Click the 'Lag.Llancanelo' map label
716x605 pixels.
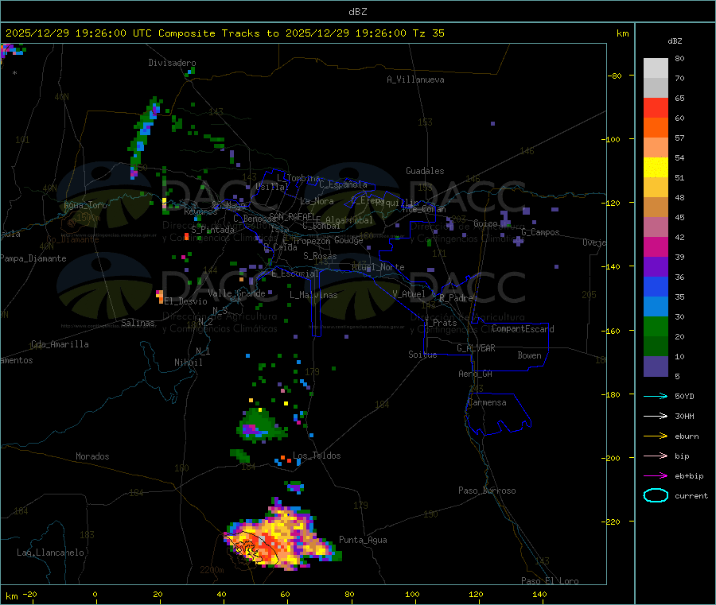(50, 553)
